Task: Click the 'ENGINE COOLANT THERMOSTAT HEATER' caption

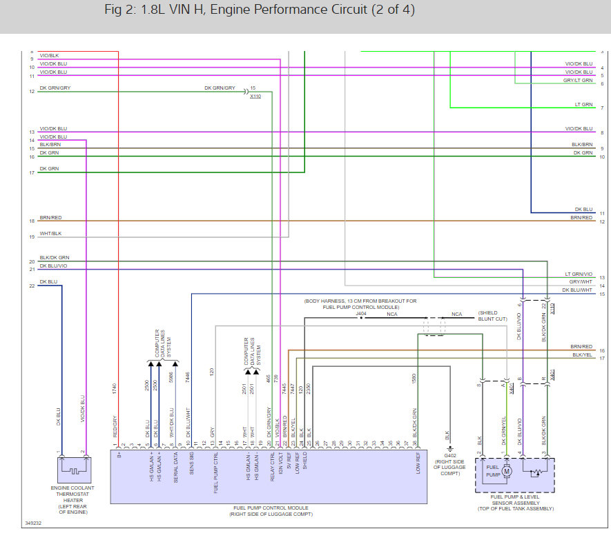Action: 72,500
